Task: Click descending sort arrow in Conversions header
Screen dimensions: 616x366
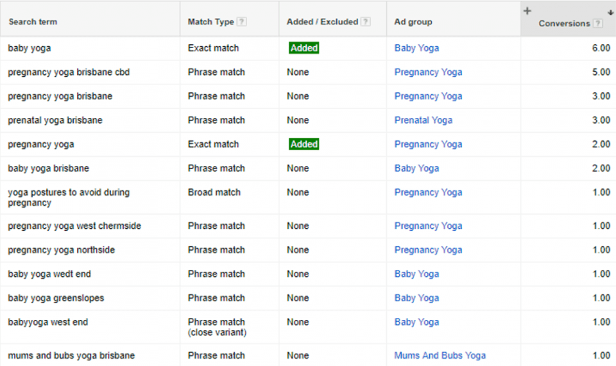Action: point(610,12)
